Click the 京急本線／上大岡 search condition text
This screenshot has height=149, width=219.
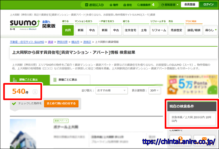191,119
